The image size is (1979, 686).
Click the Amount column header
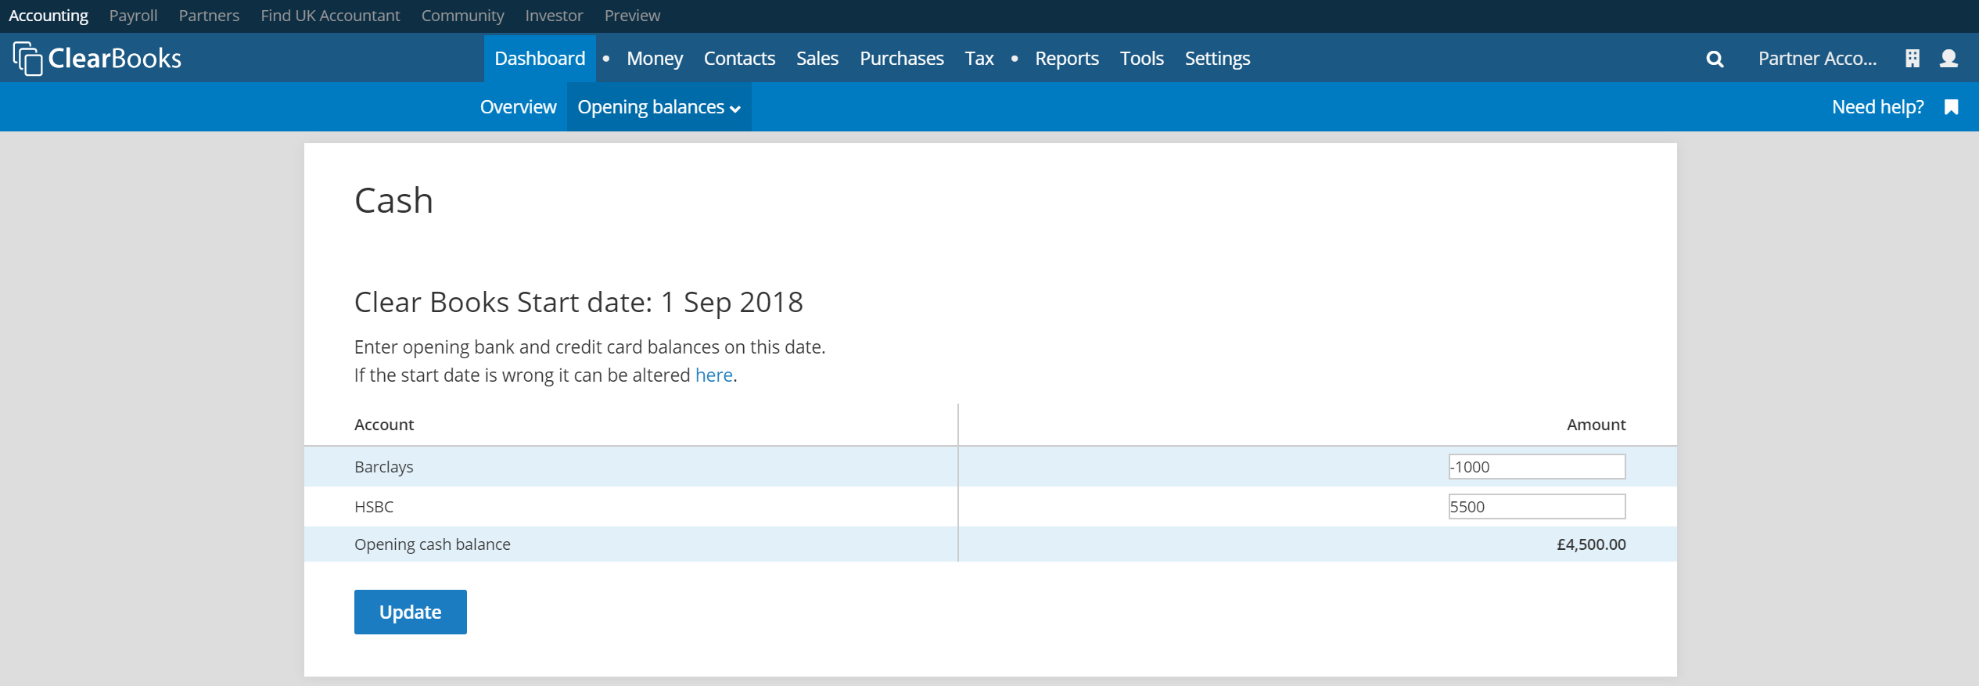click(1596, 425)
